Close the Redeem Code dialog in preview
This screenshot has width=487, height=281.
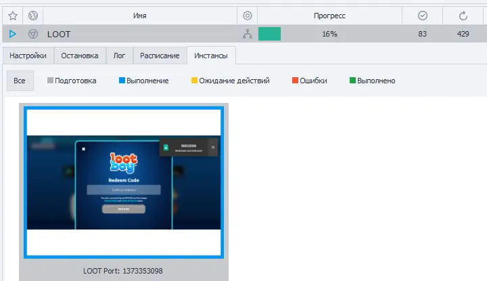click(x=84, y=149)
